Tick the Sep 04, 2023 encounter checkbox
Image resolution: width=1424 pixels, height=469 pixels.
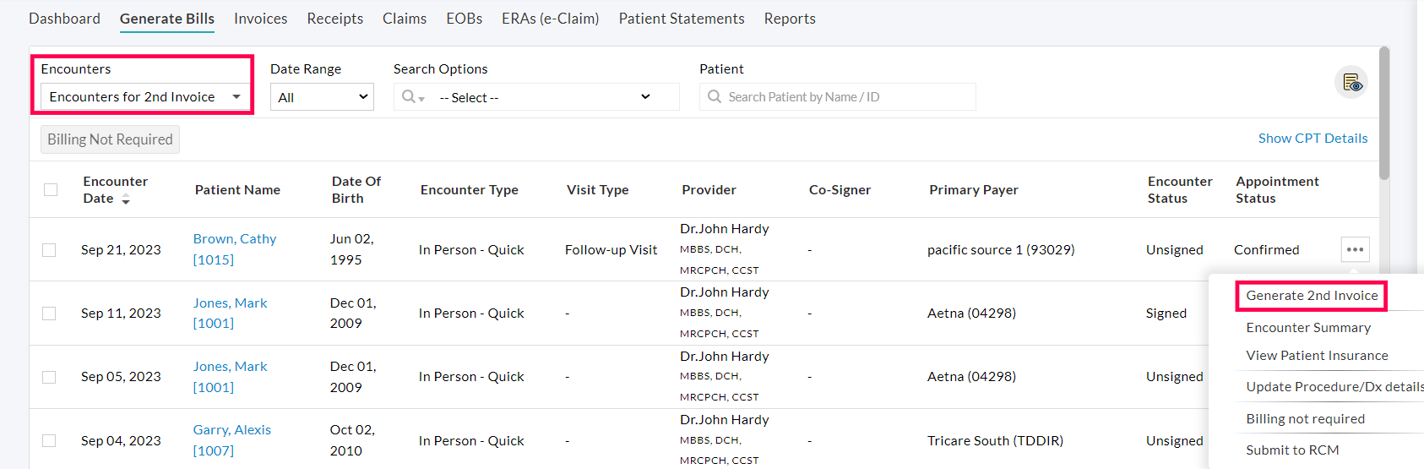click(x=49, y=440)
